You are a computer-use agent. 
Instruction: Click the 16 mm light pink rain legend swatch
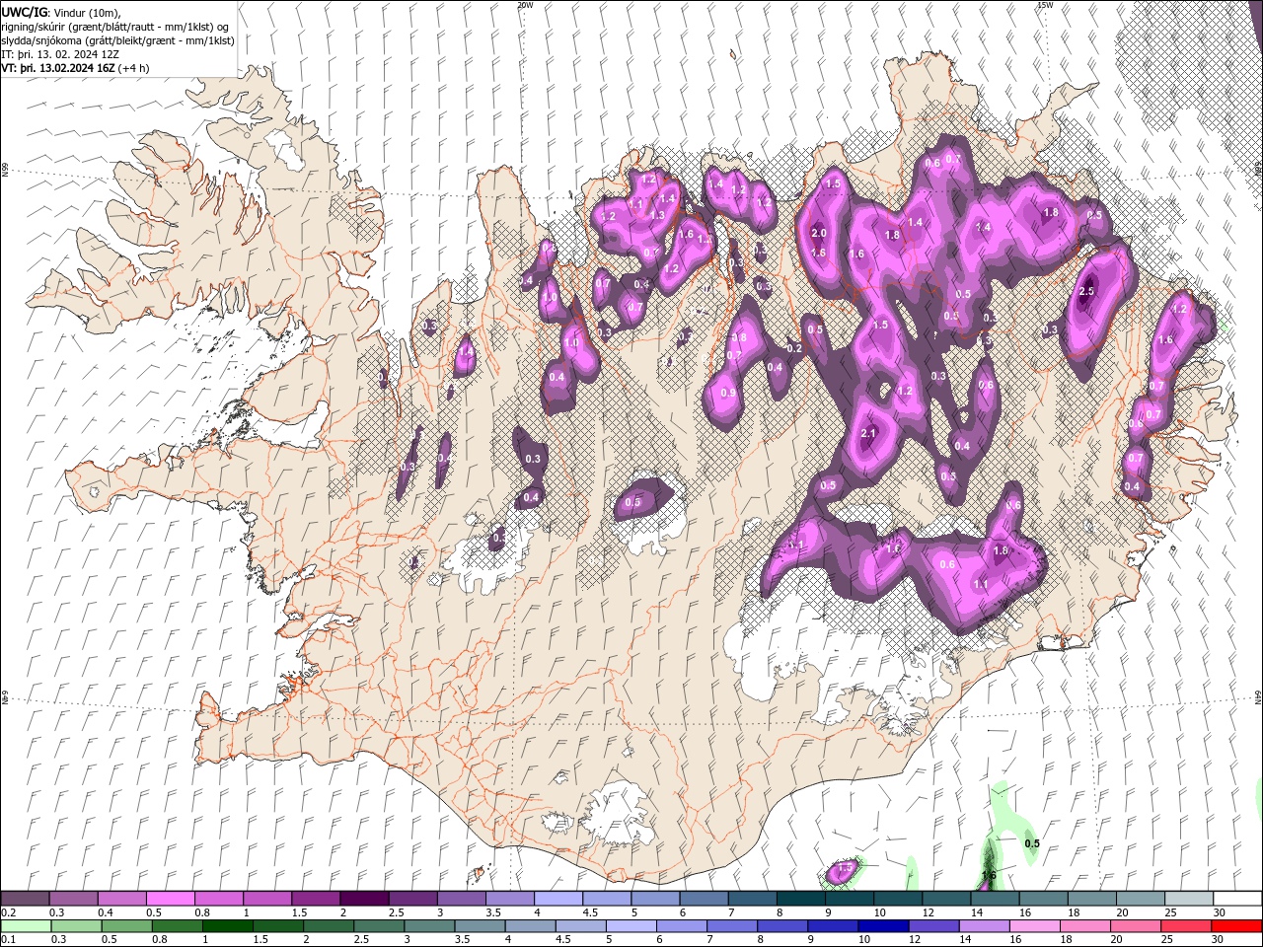click(x=1034, y=926)
